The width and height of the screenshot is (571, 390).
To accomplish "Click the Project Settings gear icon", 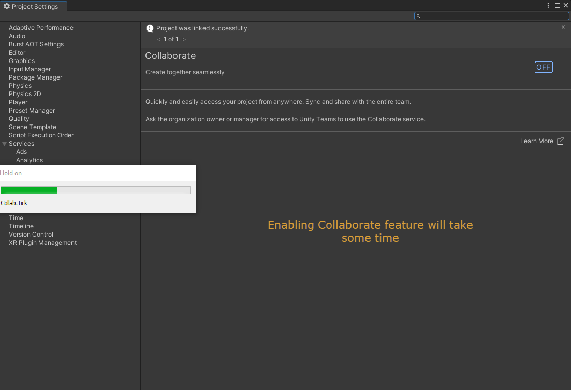I will pyautogui.click(x=7, y=6).
